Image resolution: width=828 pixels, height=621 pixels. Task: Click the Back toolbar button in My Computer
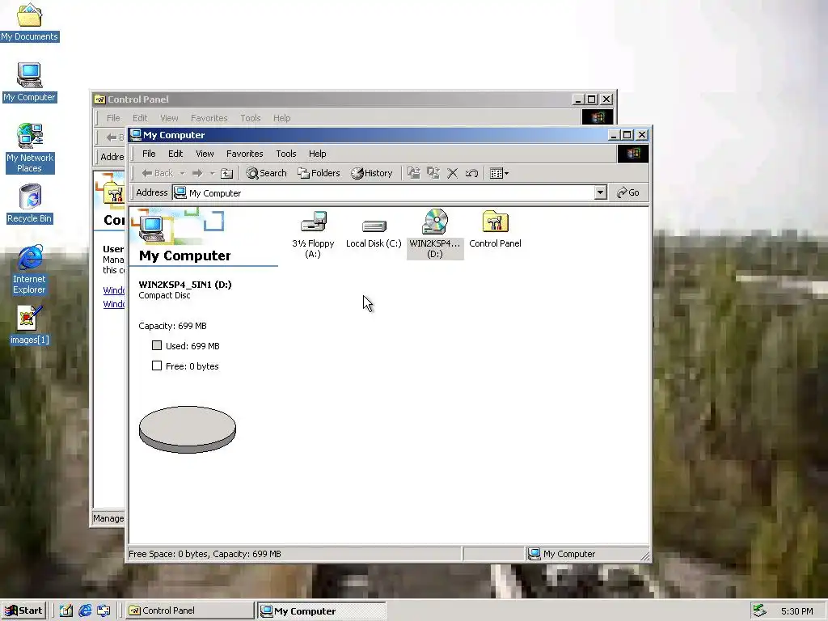158,173
